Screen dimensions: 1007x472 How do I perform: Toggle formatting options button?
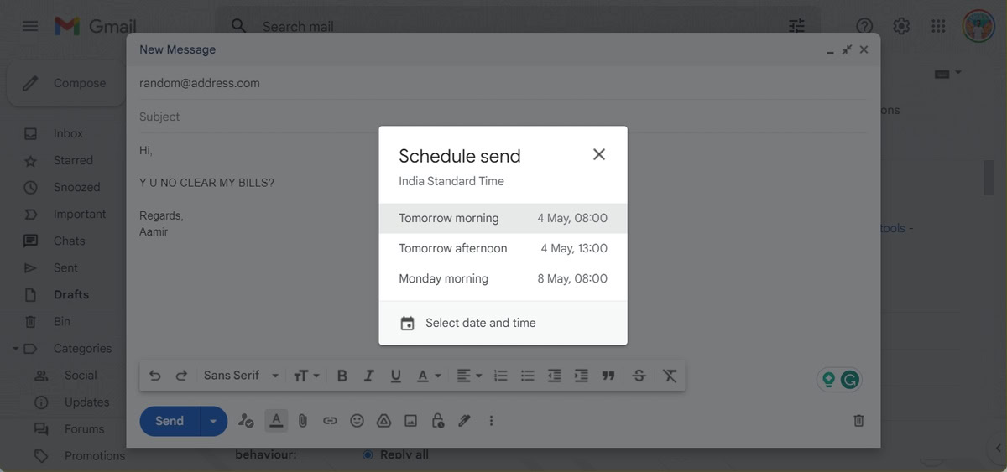coord(276,421)
